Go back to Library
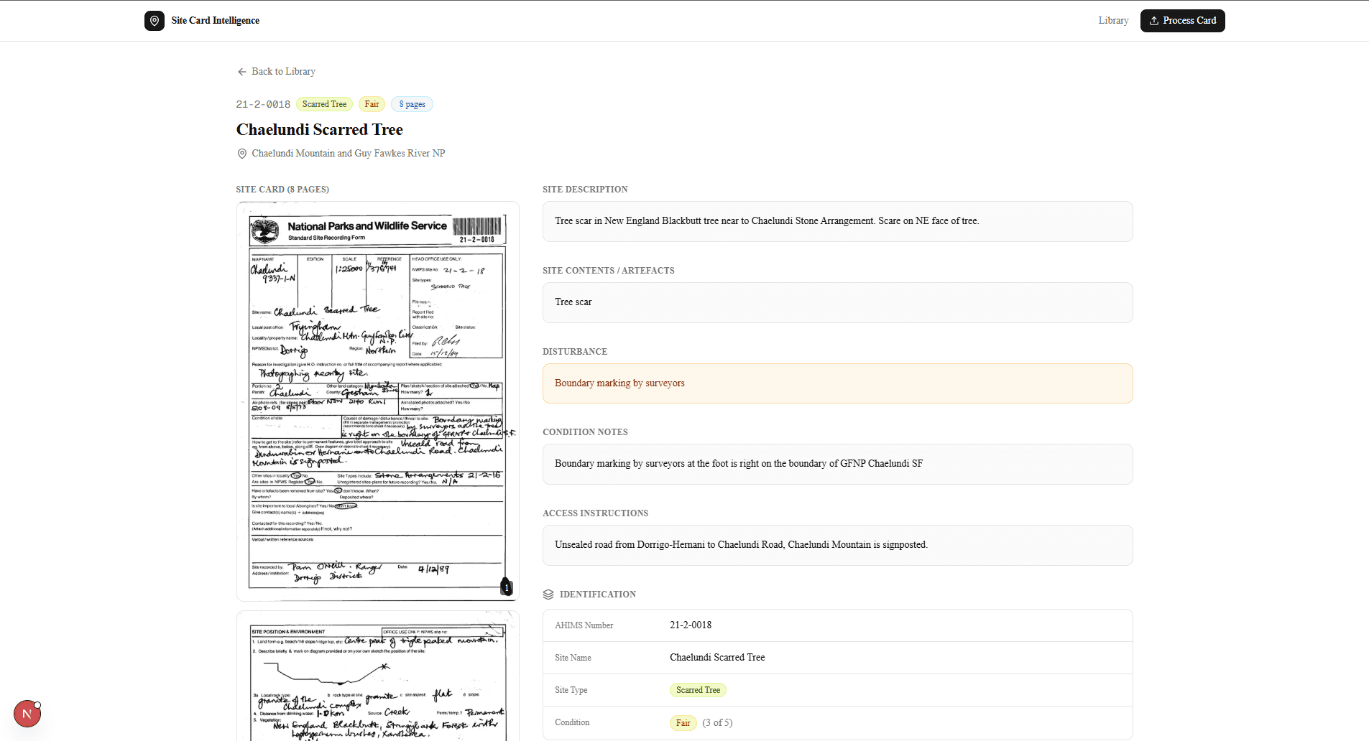1369x741 pixels. (x=283, y=72)
